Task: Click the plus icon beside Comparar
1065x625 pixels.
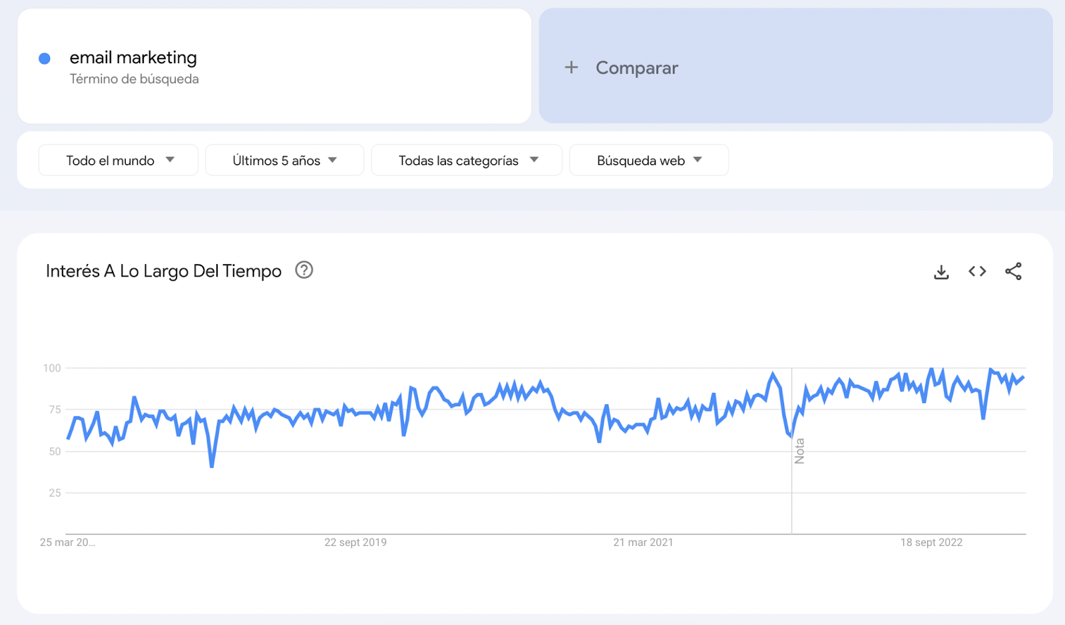Action: (x=571, y=67)
